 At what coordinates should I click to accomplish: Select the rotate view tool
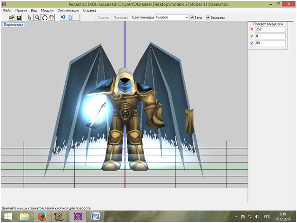pyautogui.click(x=44, y=17)
